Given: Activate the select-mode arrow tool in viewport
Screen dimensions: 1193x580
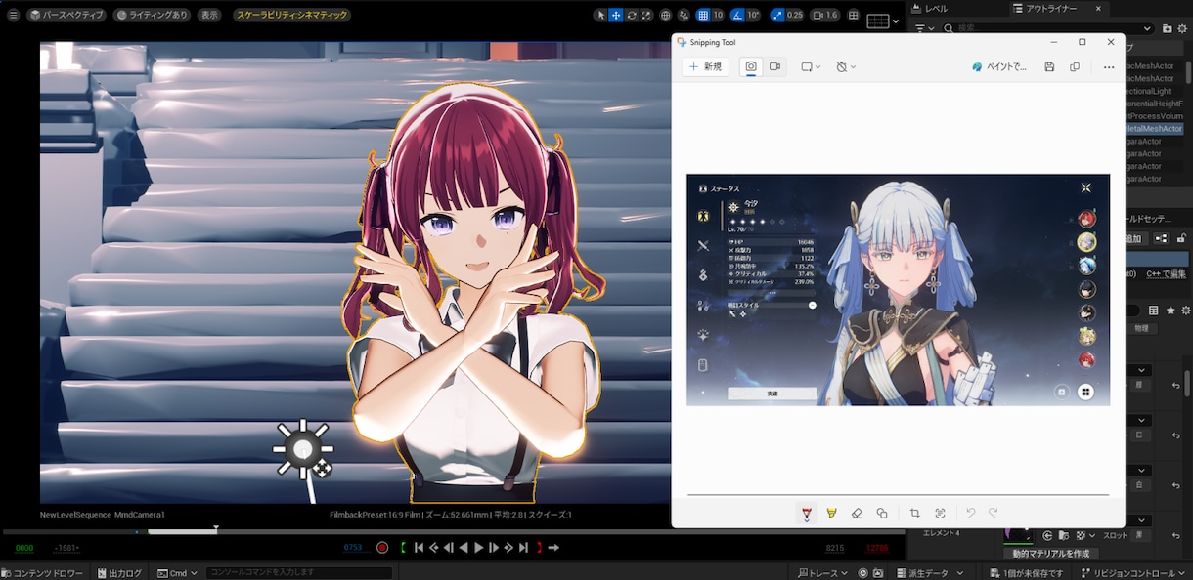Looking at the screenshot, I should click(x=600, y=16).
